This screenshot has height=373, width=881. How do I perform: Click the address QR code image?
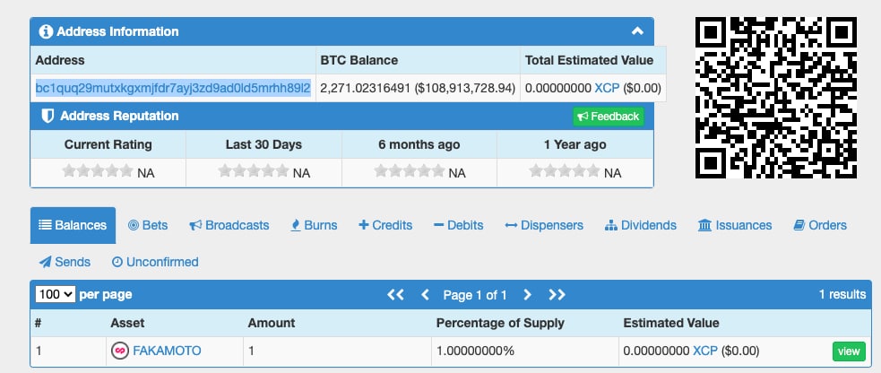pyautogui.click(x=776, y=98)
